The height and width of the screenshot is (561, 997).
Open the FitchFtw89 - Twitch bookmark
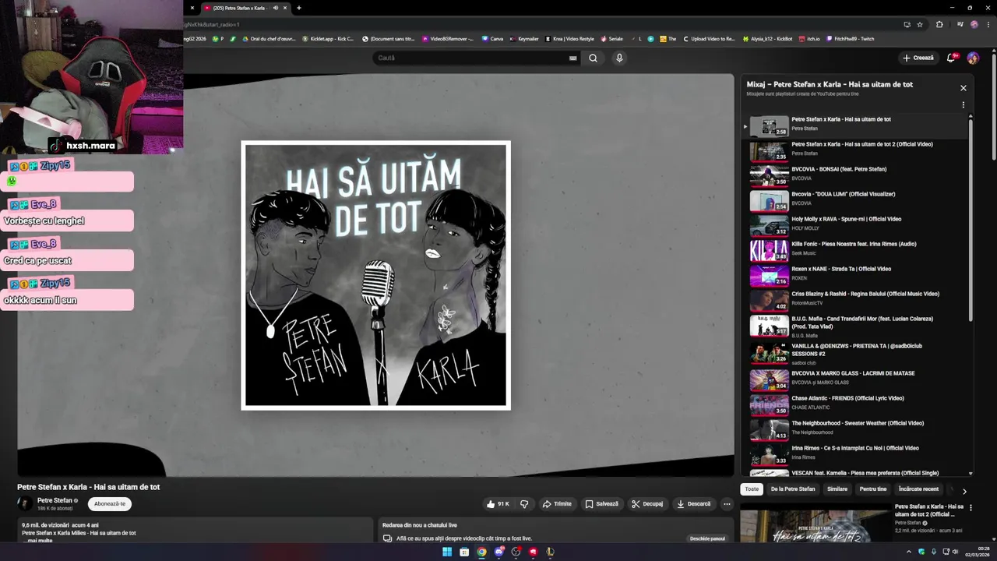pos(850,38)
